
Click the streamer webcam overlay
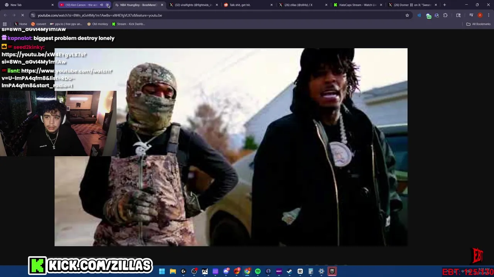click(58, 123)
